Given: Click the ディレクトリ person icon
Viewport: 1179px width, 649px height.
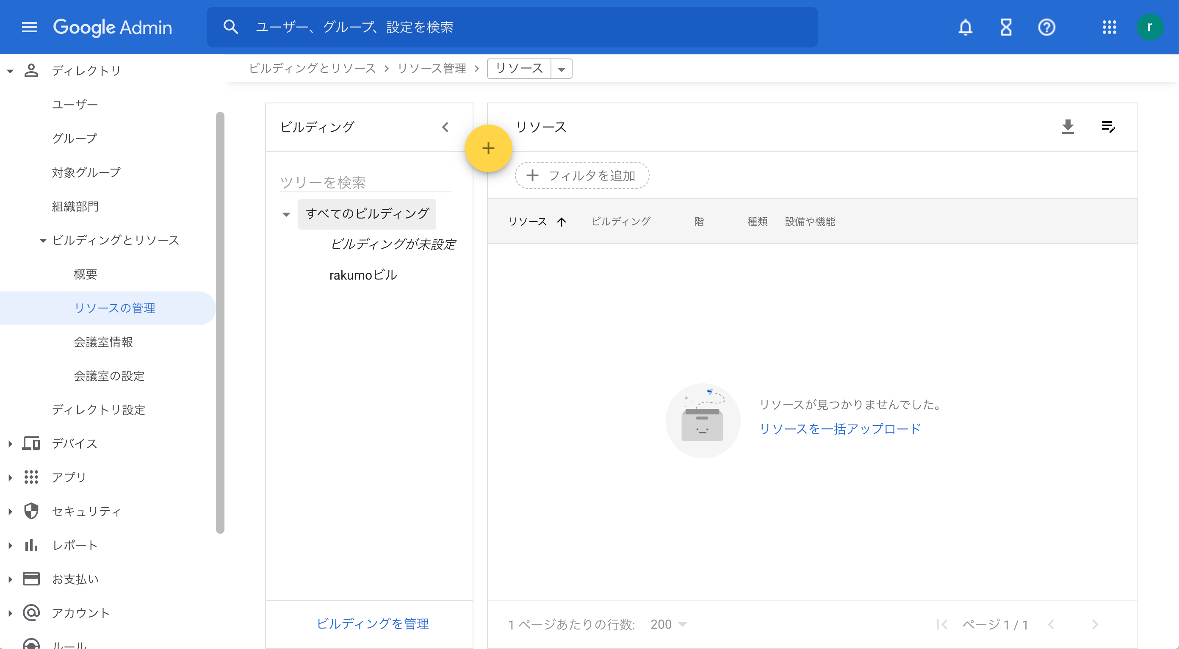Looking at the screenshot, I should click(x=31, y=70).
